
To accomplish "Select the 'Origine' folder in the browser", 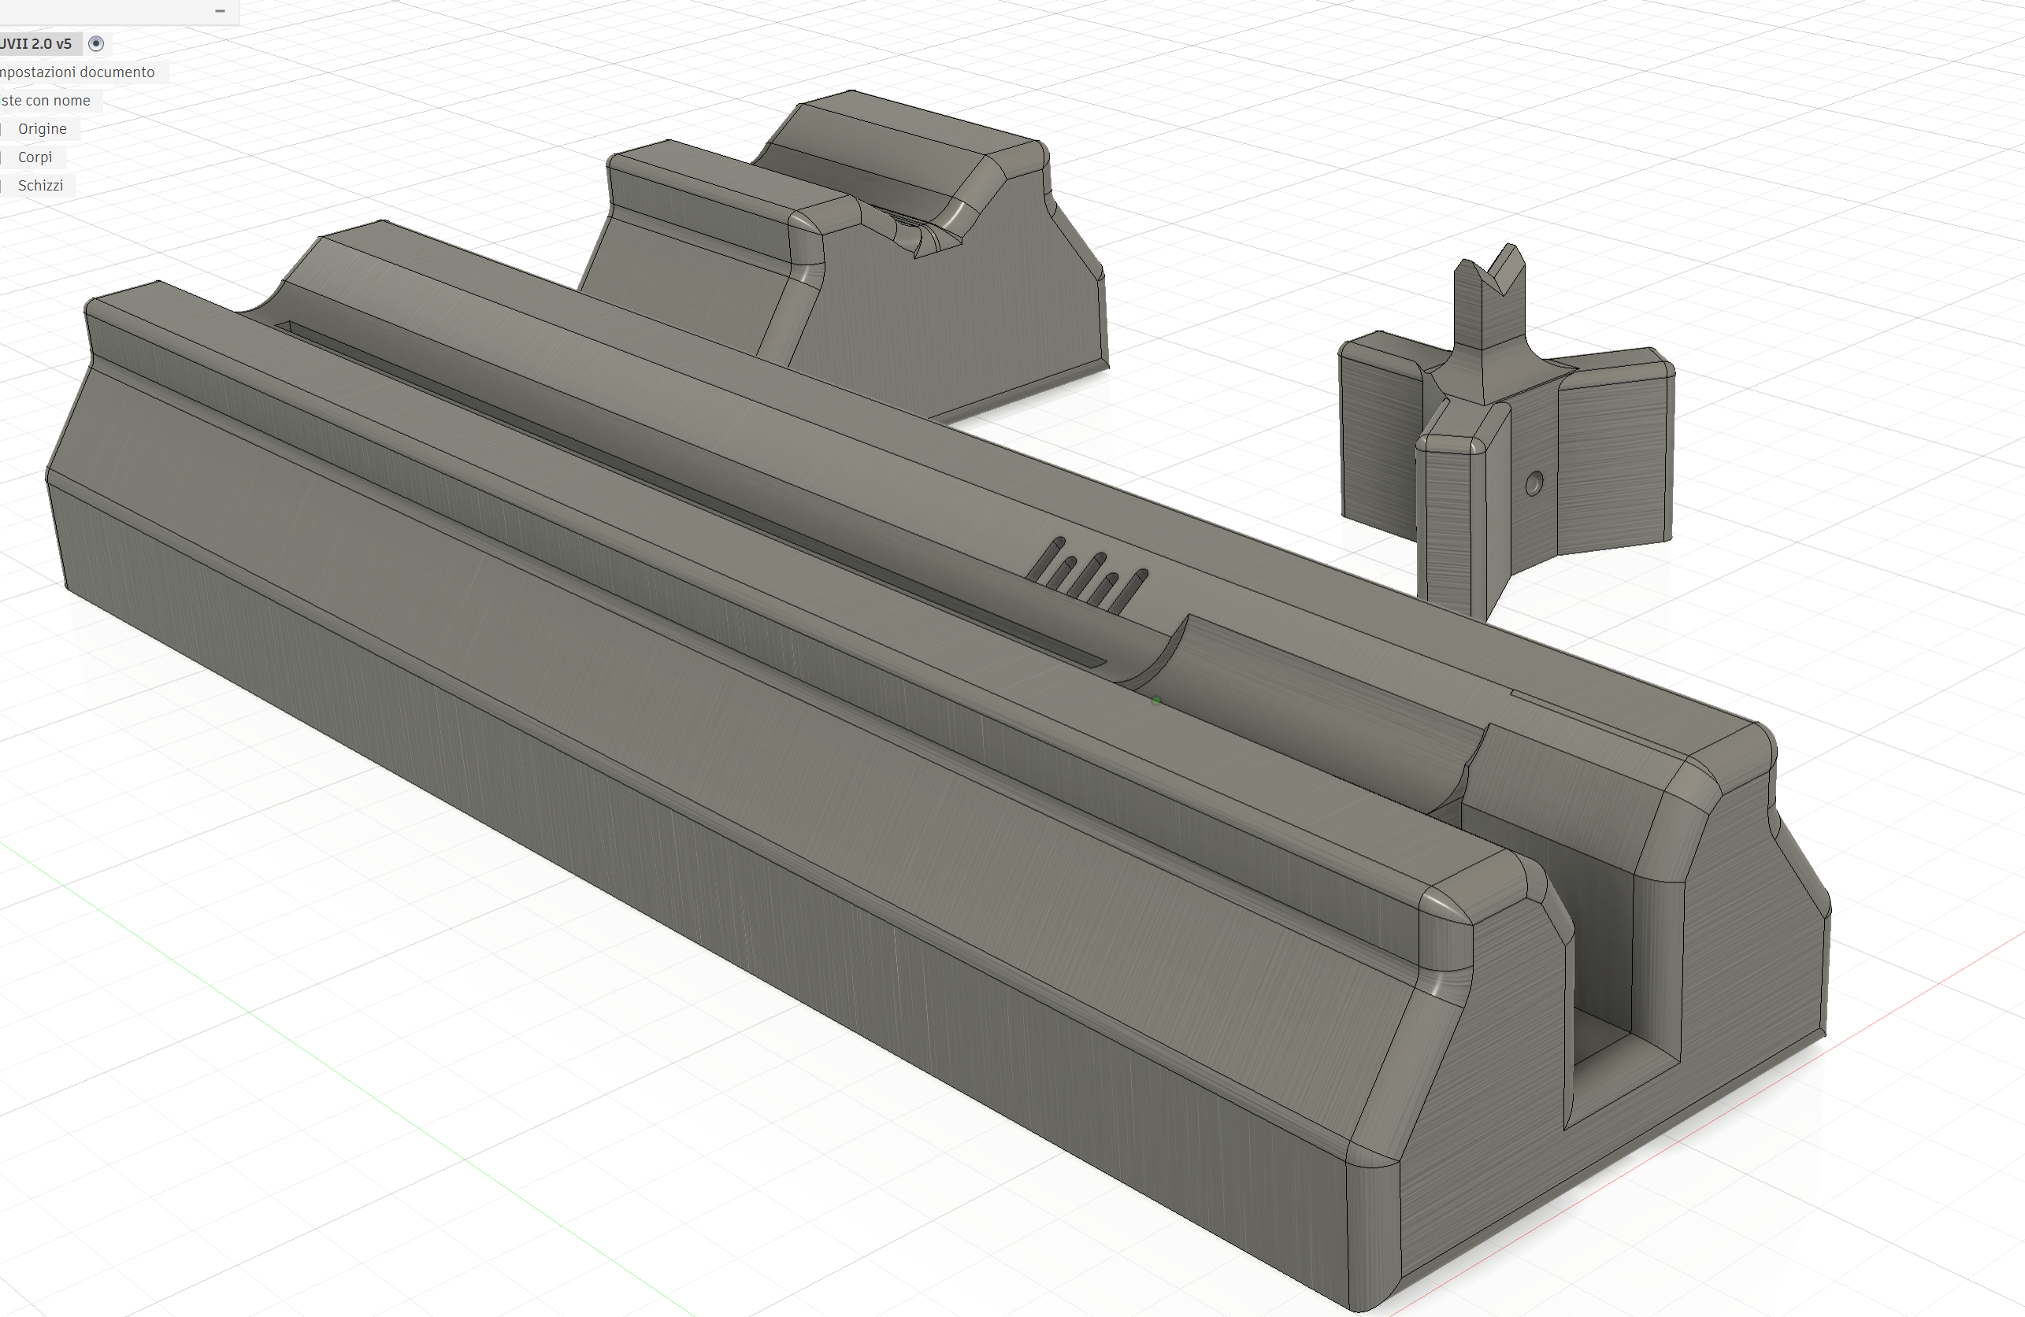I will (x=43, y=128).
